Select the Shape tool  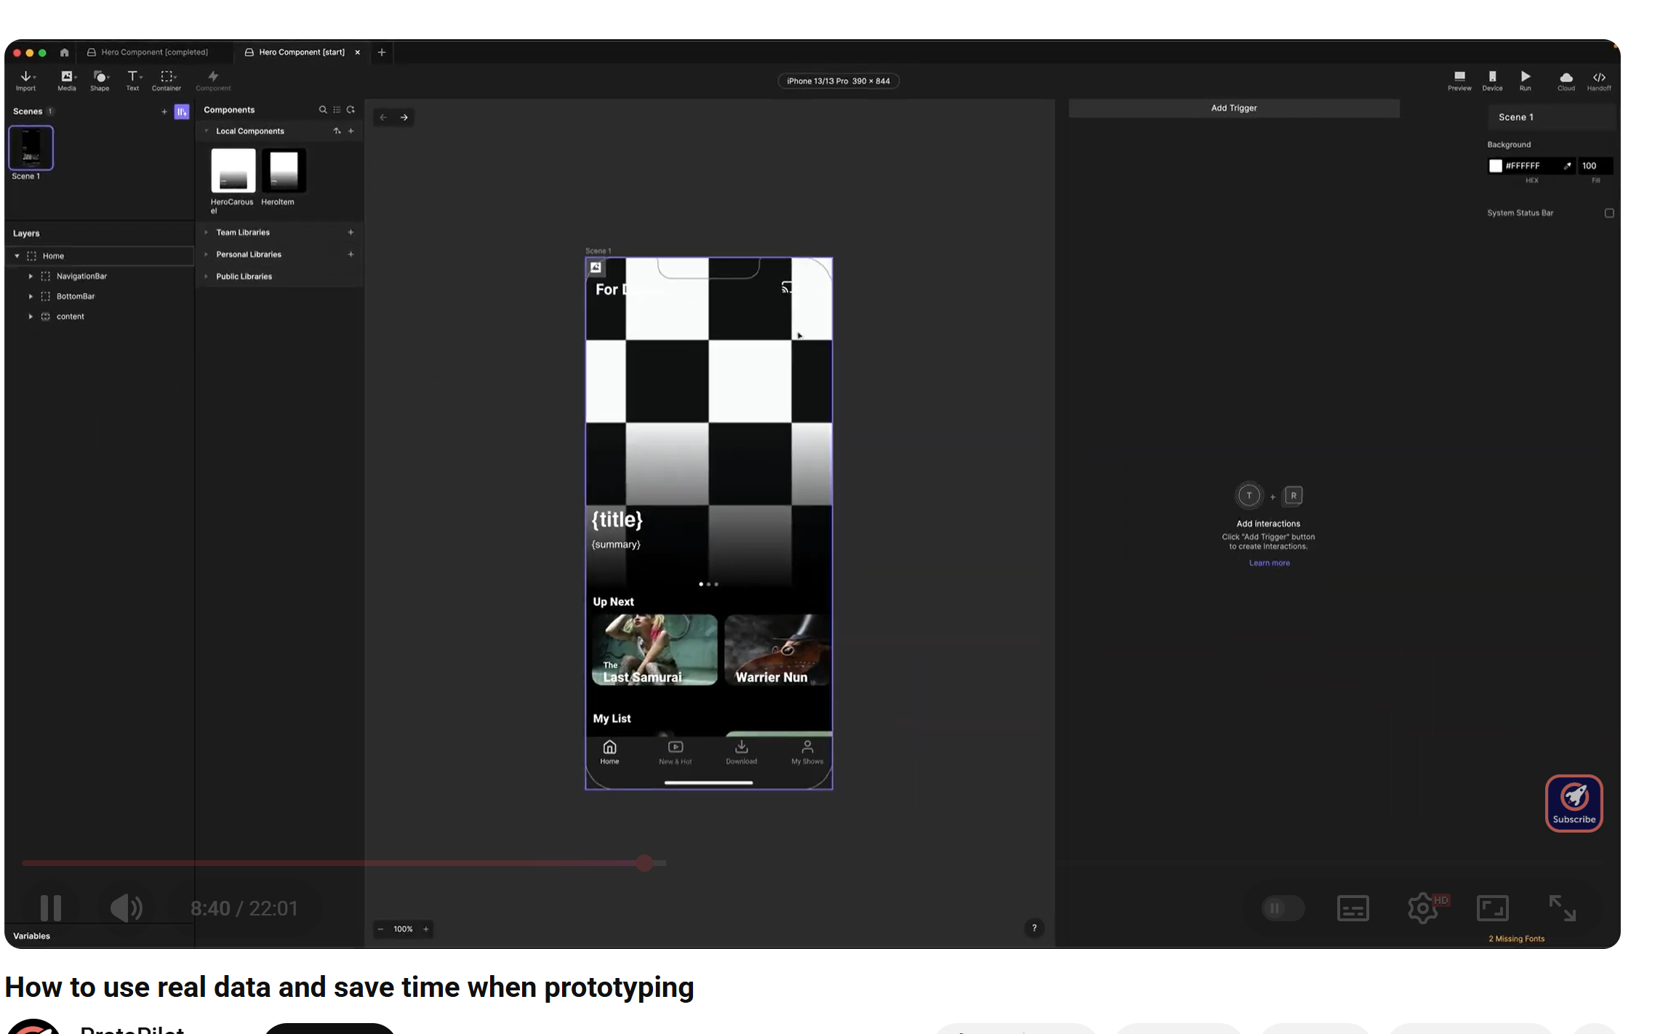point(100,77)
